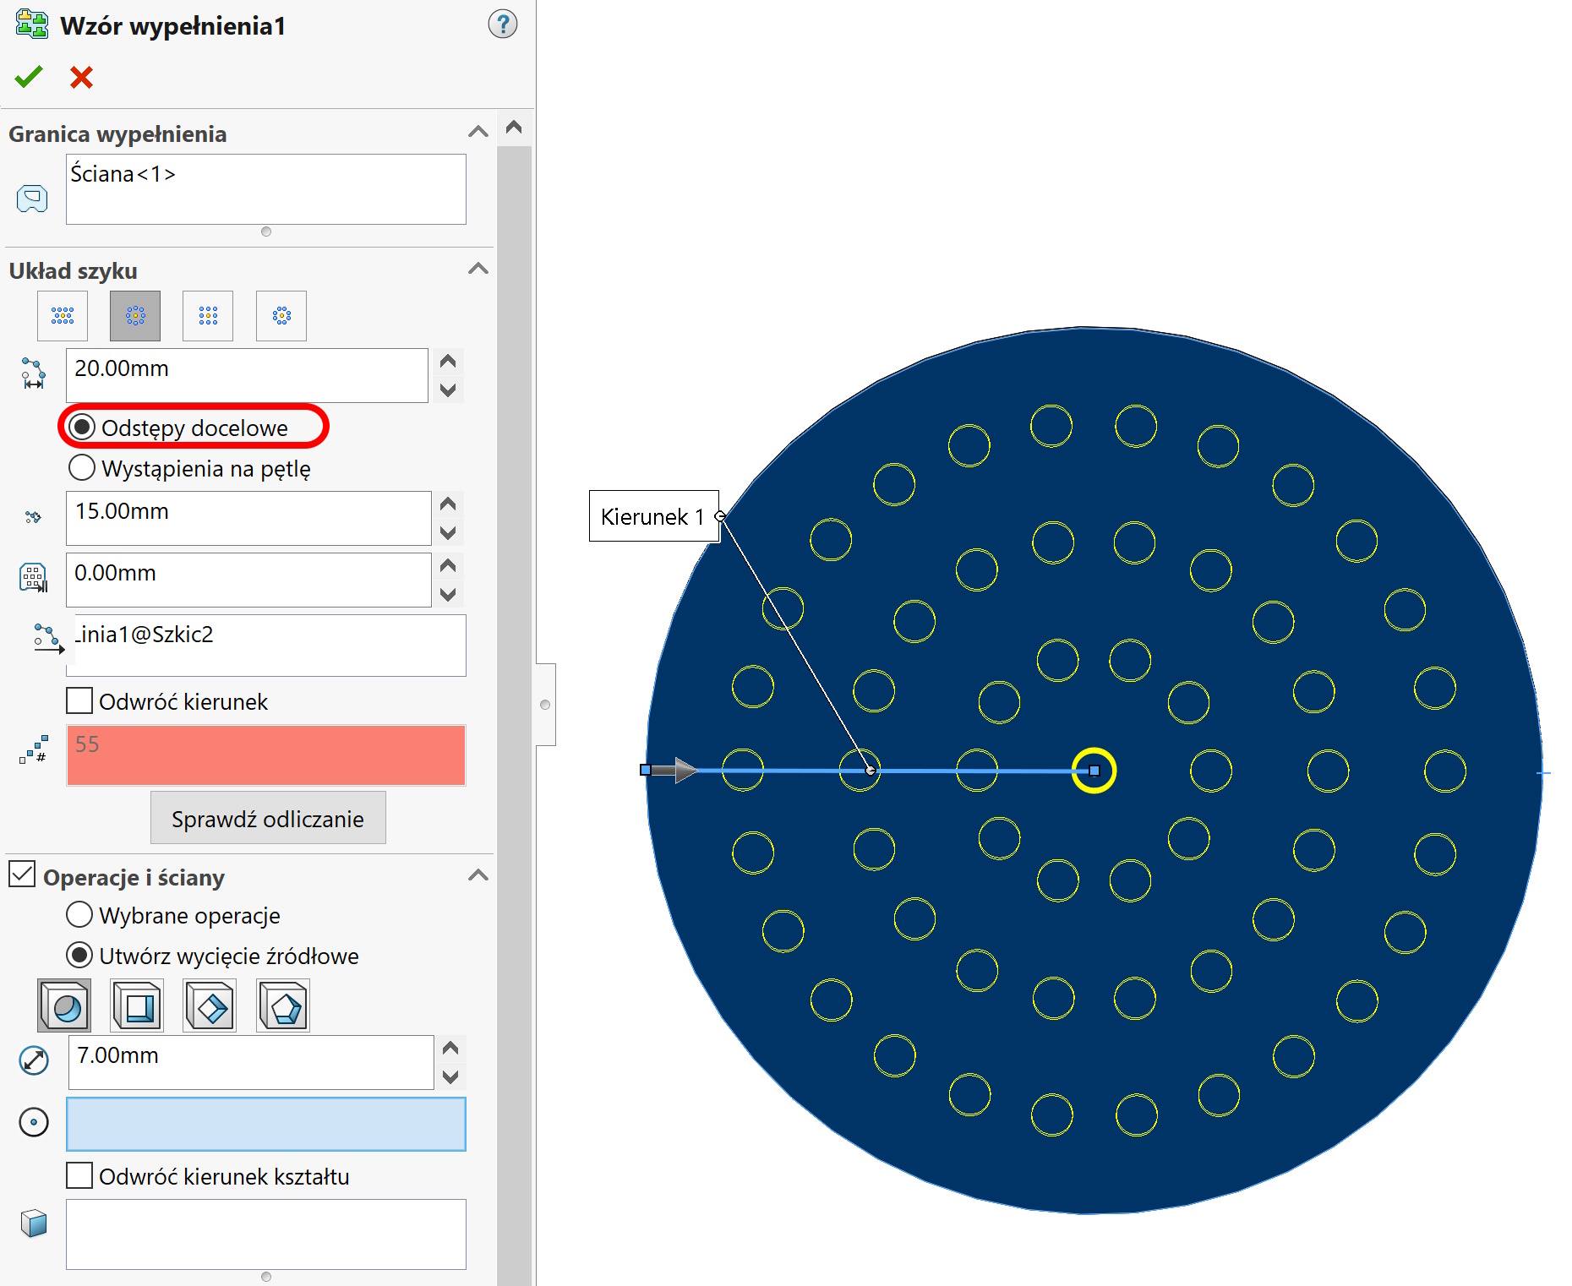Choose the square seed cut shape
The width and height of the screenshot is (1572, 1286).
137,1005
